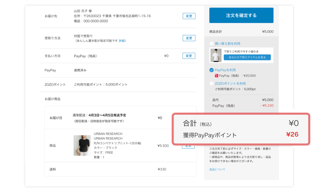The width and height of the screenshot is (318, 192).
Task: Click the カラー:ブラック product detail
Action: click(105, 148)
